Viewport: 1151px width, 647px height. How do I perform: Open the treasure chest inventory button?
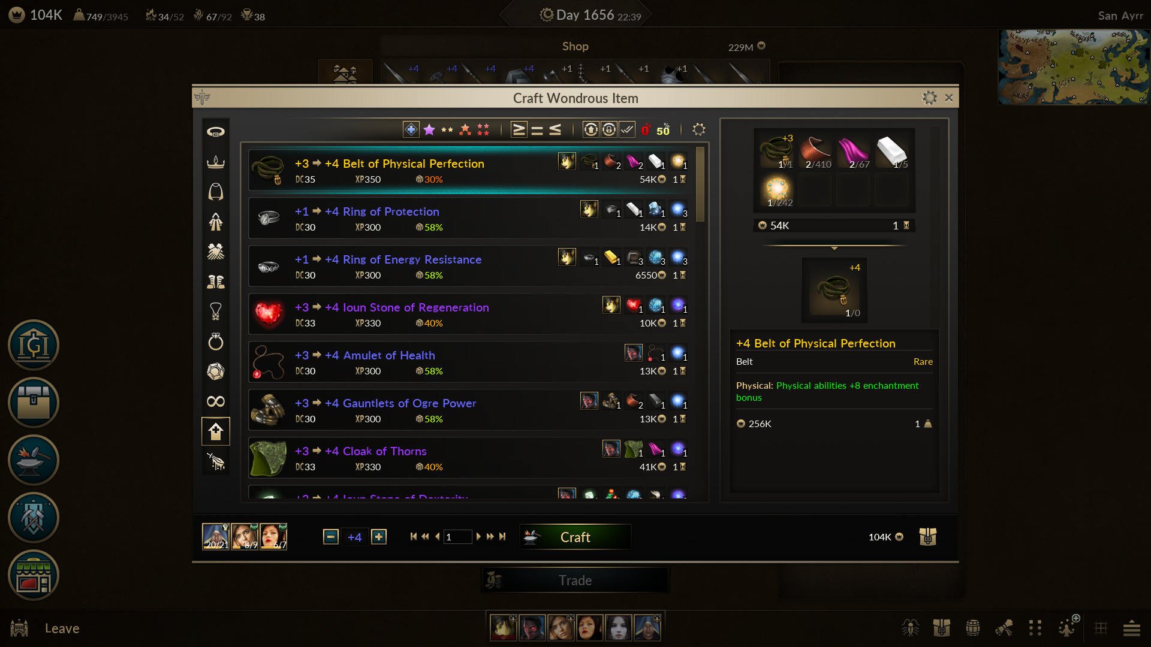coord(34,403)
